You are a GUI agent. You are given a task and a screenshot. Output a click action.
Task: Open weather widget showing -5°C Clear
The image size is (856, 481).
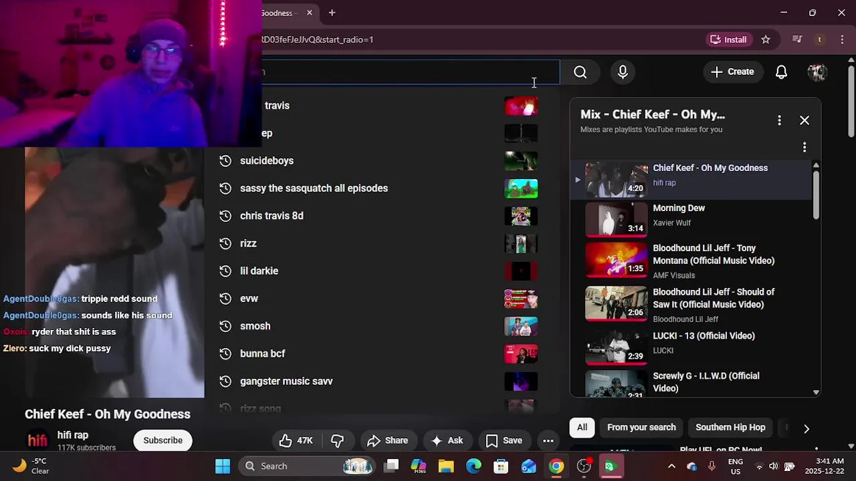(x=32, y=466)
